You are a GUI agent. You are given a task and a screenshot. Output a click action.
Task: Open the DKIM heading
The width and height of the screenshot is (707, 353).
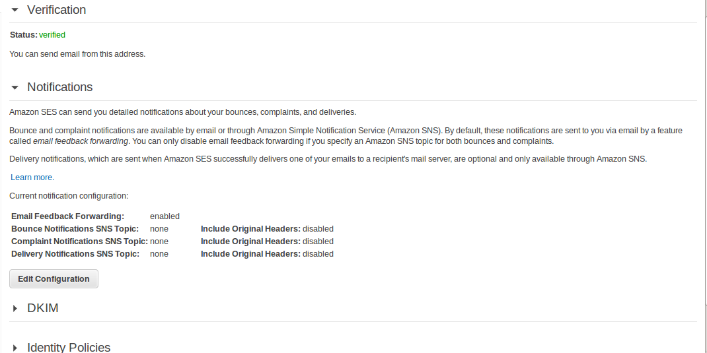(x=43, y=308)
